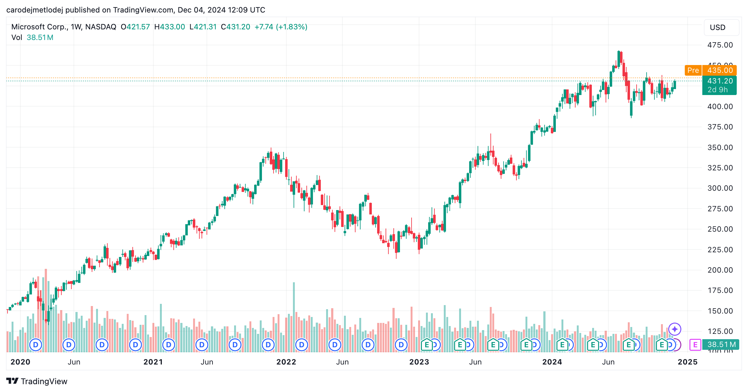Click the Vol indicator label

[x=17, y=38]
